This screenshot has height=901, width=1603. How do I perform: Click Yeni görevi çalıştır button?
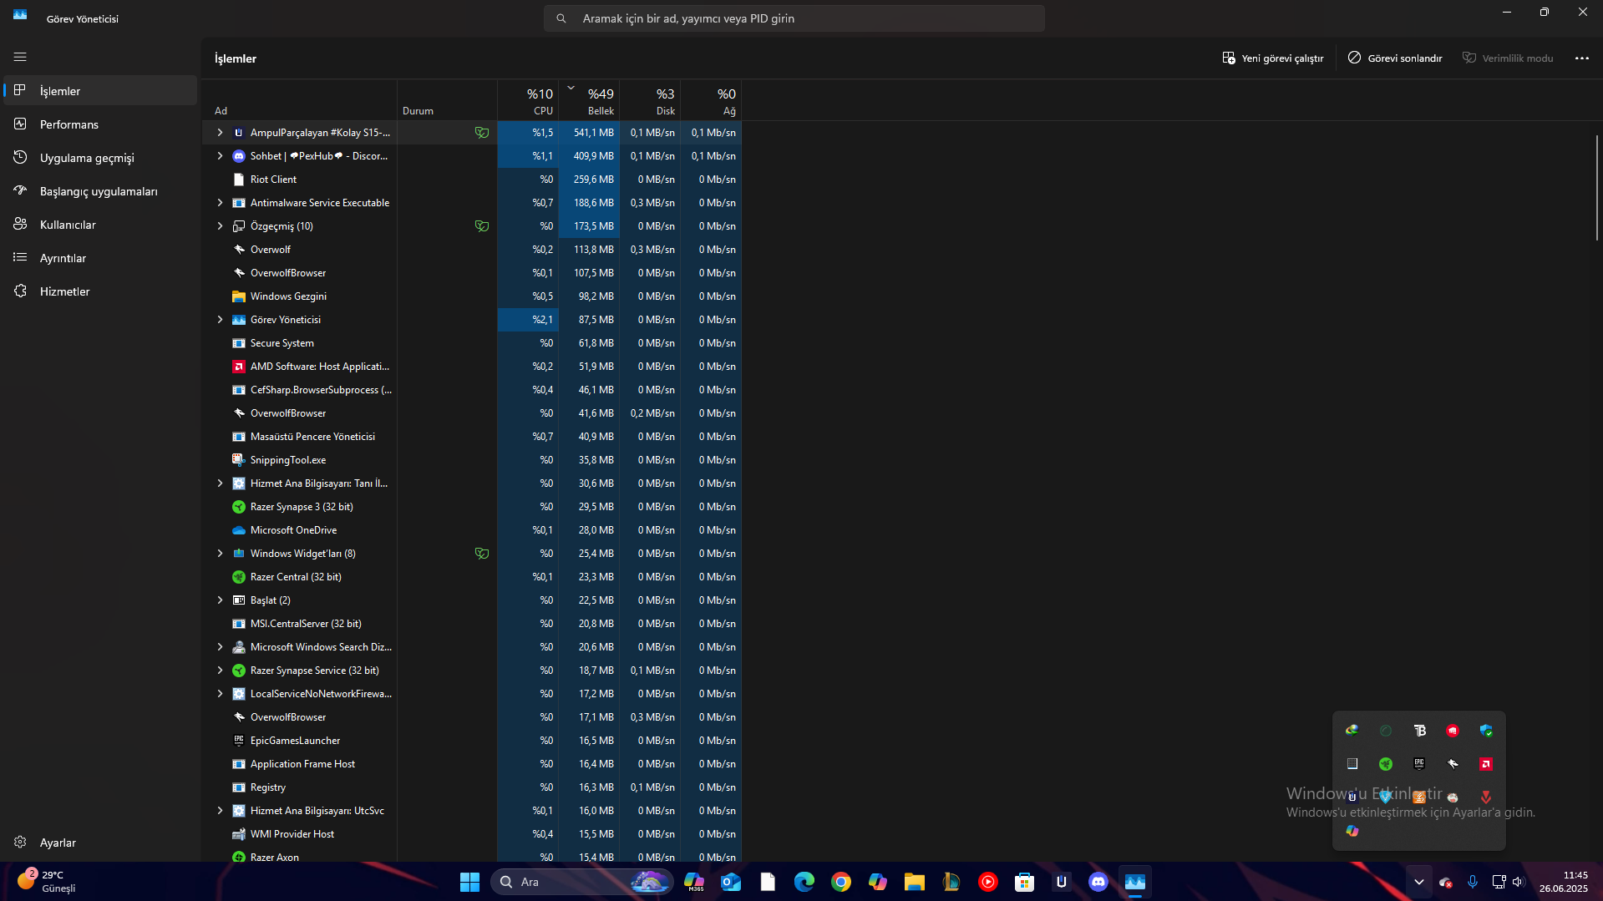[x=1272, y=58]
